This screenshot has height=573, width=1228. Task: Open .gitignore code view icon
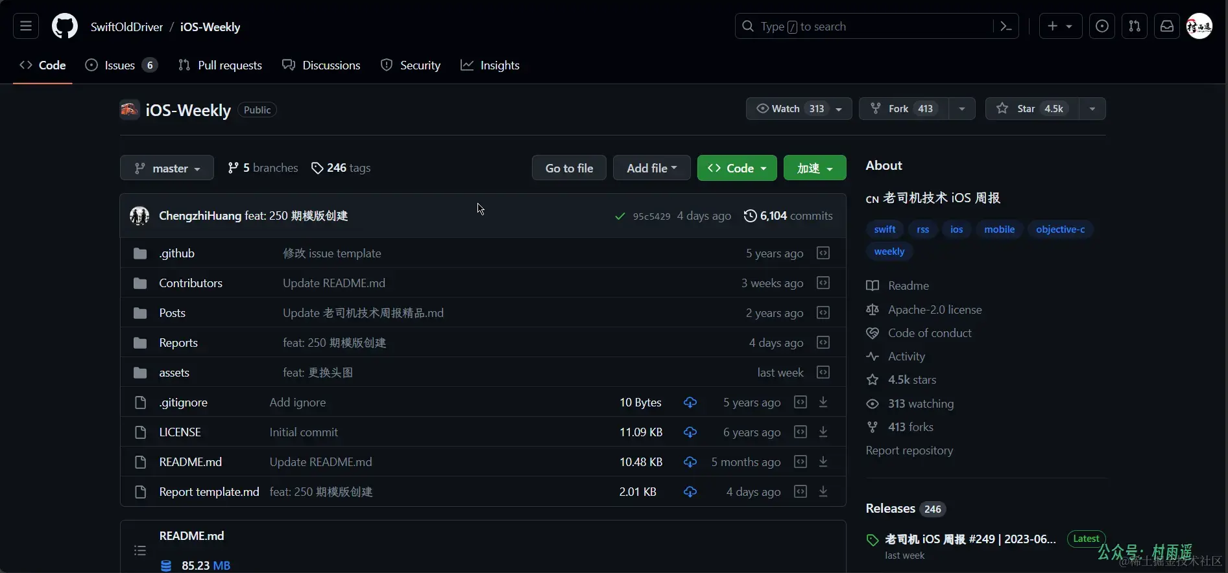(801, 403)
